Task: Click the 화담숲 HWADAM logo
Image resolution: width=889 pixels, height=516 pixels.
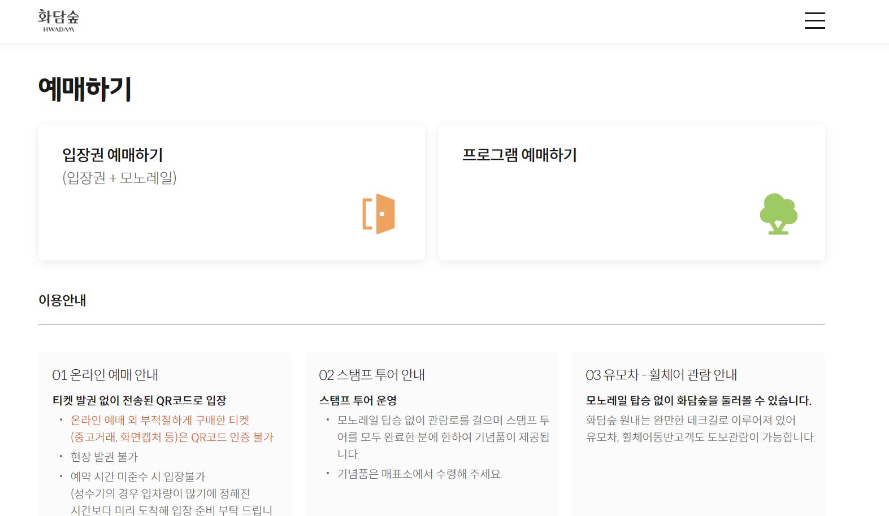Action: coord(59,21)
